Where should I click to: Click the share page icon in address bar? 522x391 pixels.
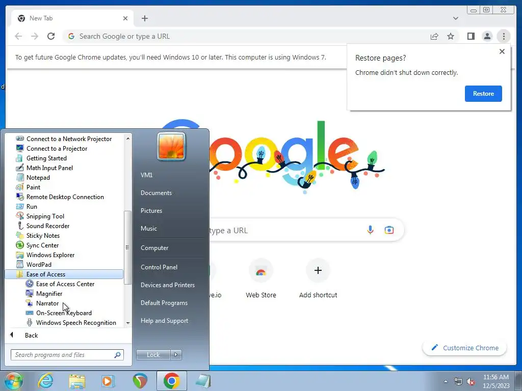tap(434, 36)
